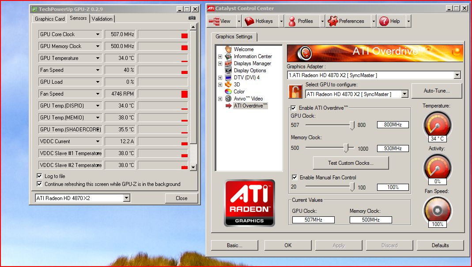Click the Memory Clock slider thumb
This screenshot has height=267, width=472.
346,148
